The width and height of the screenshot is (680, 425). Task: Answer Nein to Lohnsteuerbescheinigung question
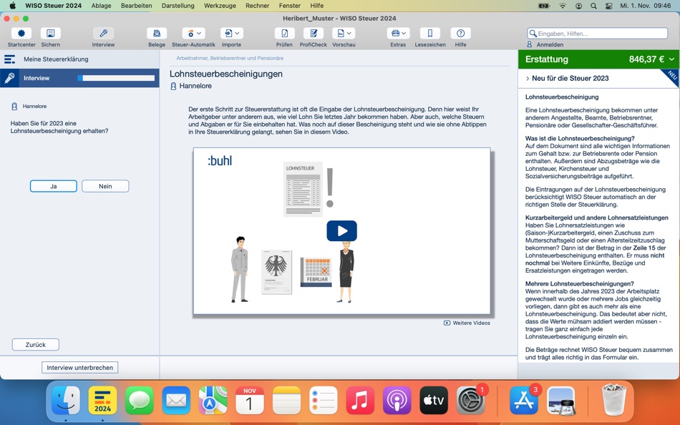[105, 186]
